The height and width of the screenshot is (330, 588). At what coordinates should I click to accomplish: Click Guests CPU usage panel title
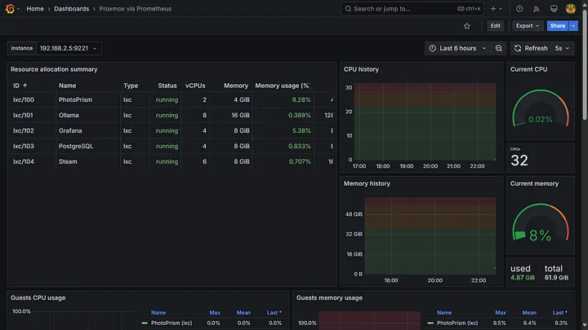(38, 298)
